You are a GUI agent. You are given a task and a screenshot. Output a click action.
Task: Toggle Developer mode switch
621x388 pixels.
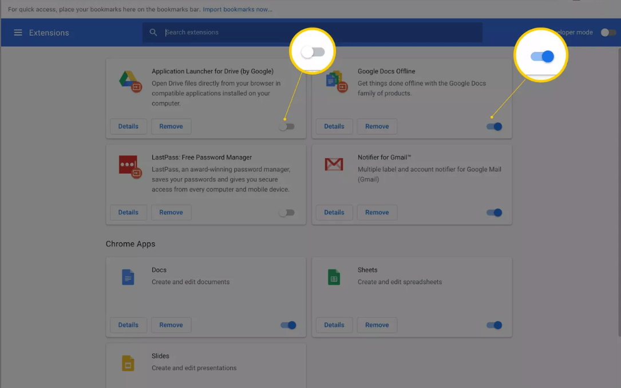click(x=608, y=33)
